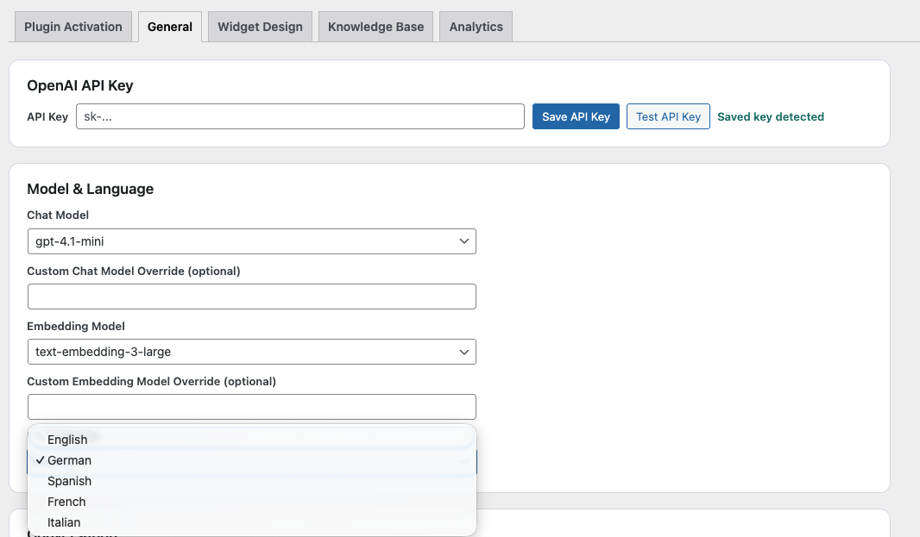Choose German in the language list
The height and width of the screenshot is (537, 920).
click(x=252, y=460)
